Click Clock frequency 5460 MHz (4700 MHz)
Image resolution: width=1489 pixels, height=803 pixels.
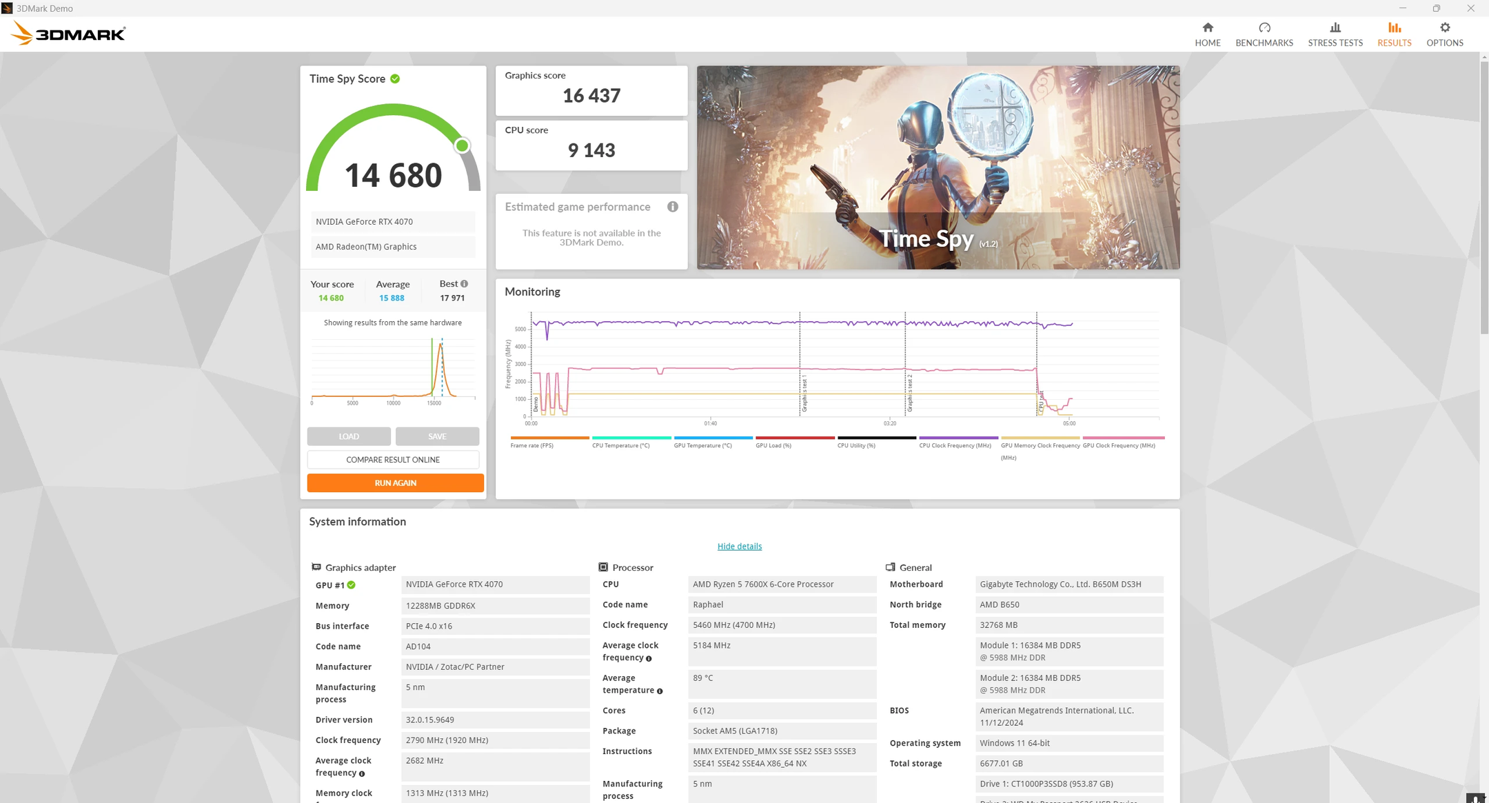[x=782, y=625]
